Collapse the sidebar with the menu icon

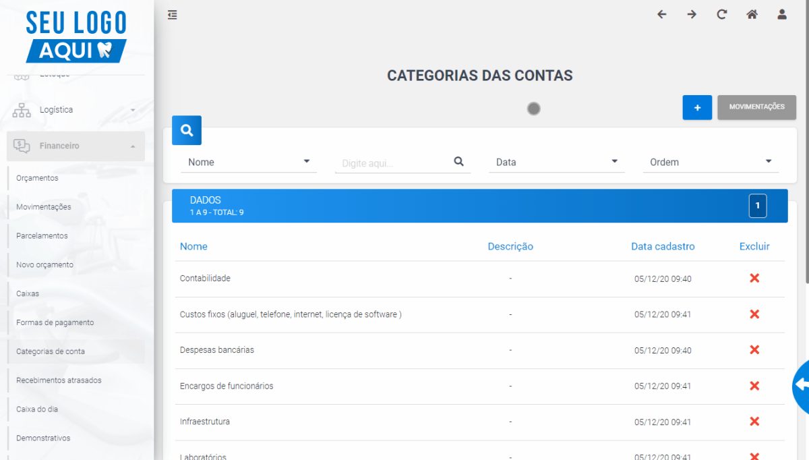(x=173, y=14)
